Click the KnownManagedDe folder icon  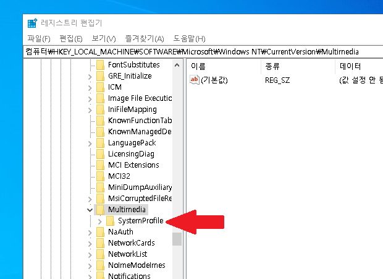(x=101, y=132)
